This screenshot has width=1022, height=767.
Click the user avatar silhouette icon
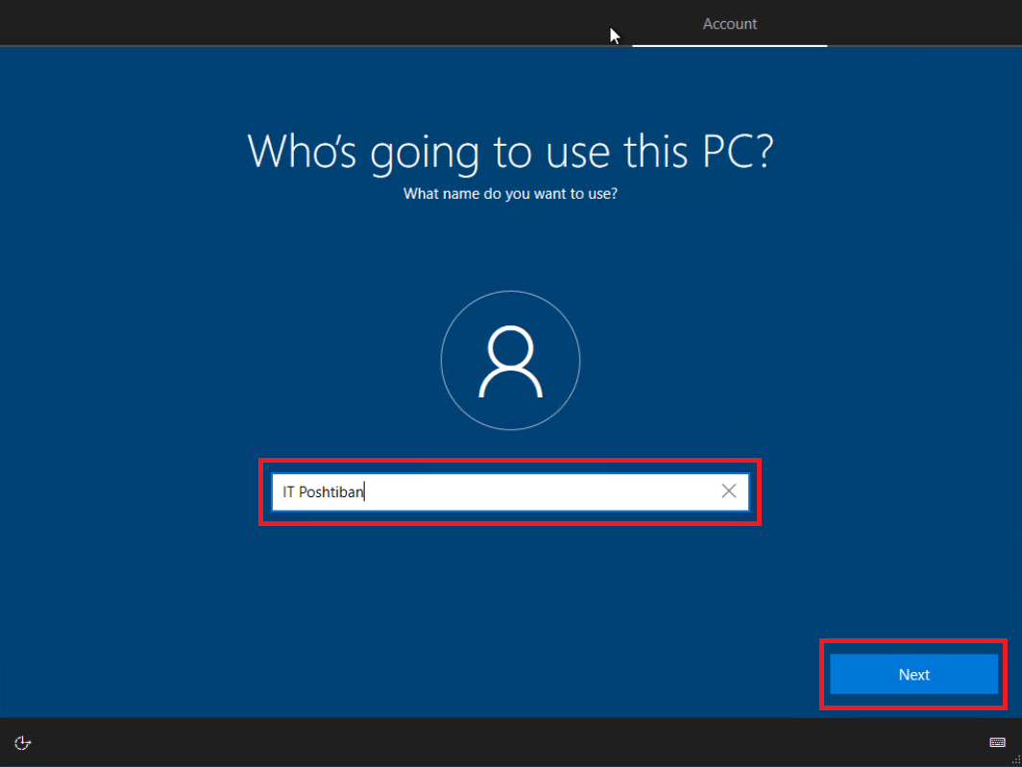click(510, 361)
